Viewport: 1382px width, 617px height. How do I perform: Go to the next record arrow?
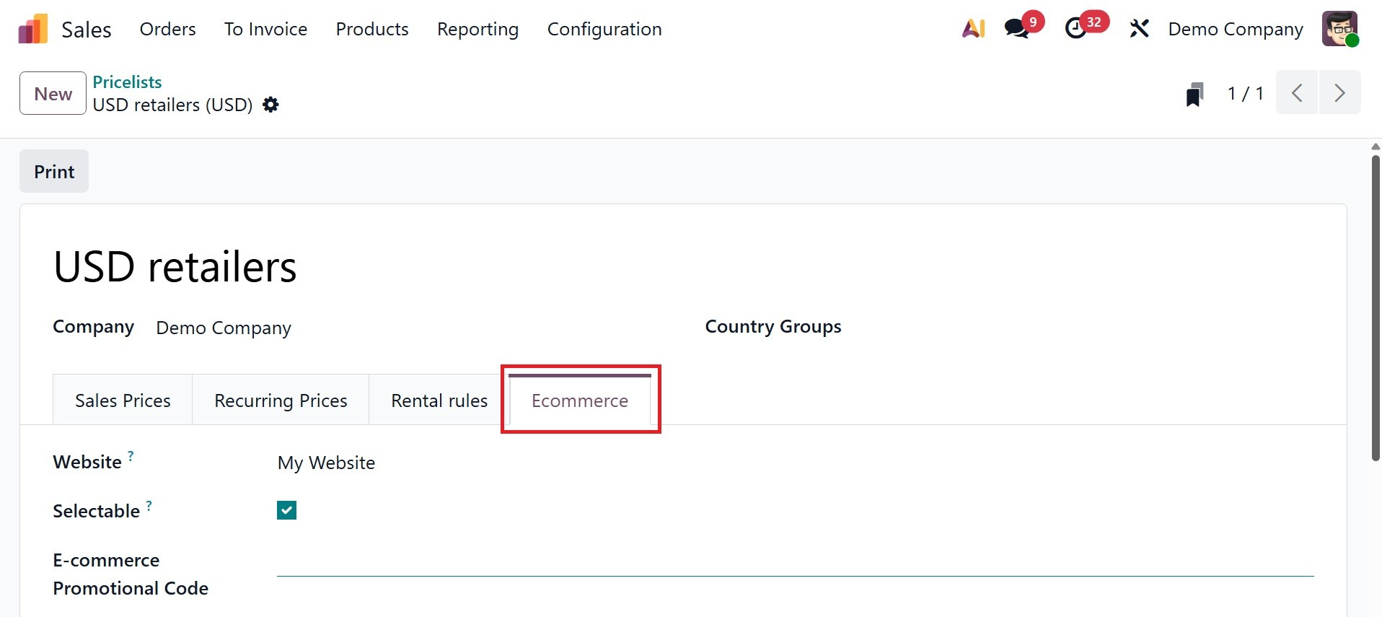(x=1339, y=93)
